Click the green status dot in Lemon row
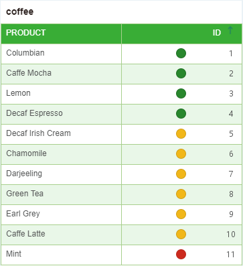The height and width of the screenshot is (266, 243). 181,94
